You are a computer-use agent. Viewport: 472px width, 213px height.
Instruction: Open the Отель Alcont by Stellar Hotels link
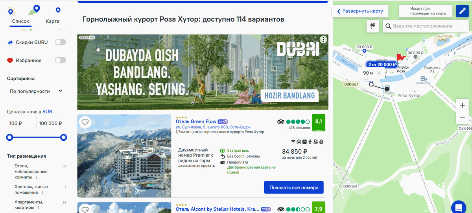tap(218, 209)
